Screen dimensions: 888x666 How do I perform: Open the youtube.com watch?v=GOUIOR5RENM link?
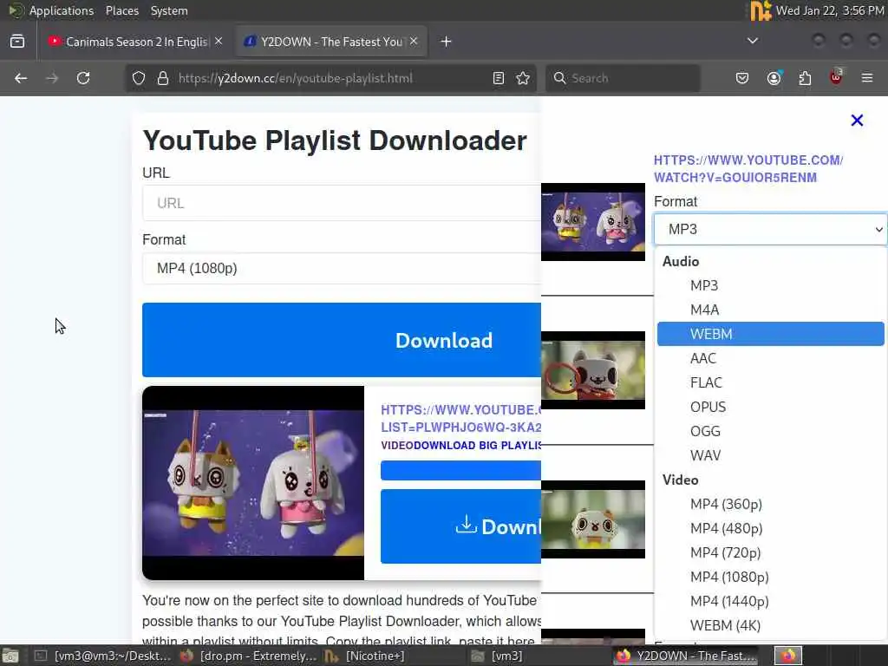(x=748, y=169)
